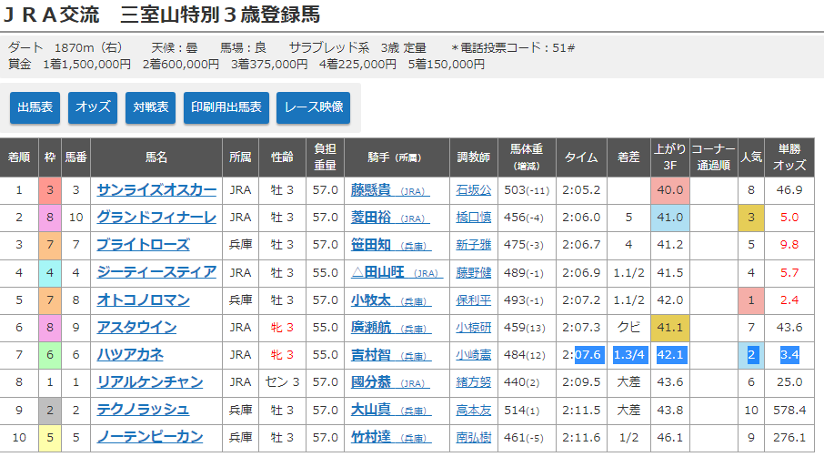
Task: Open the 出馬表 button
Action: click(x=35, y=107)
